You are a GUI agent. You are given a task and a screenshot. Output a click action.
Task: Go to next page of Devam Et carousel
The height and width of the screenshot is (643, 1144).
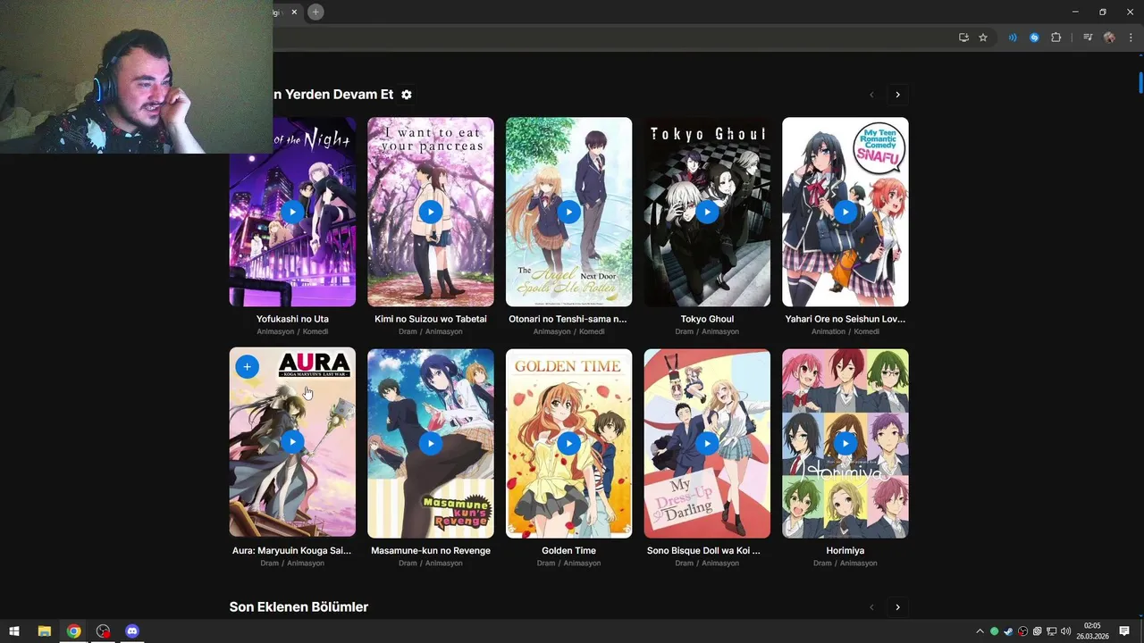[897, 95]
